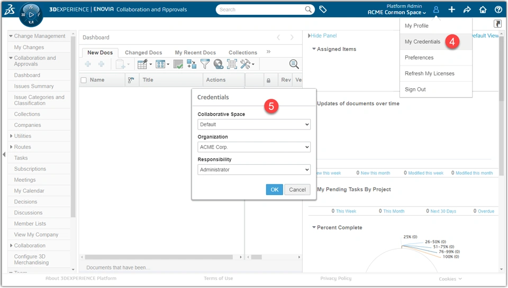The height and width of the screenshot is (288, 508).
Task: Toggle the select-all checkbox beside Name
Action: [x=84, y=80]
